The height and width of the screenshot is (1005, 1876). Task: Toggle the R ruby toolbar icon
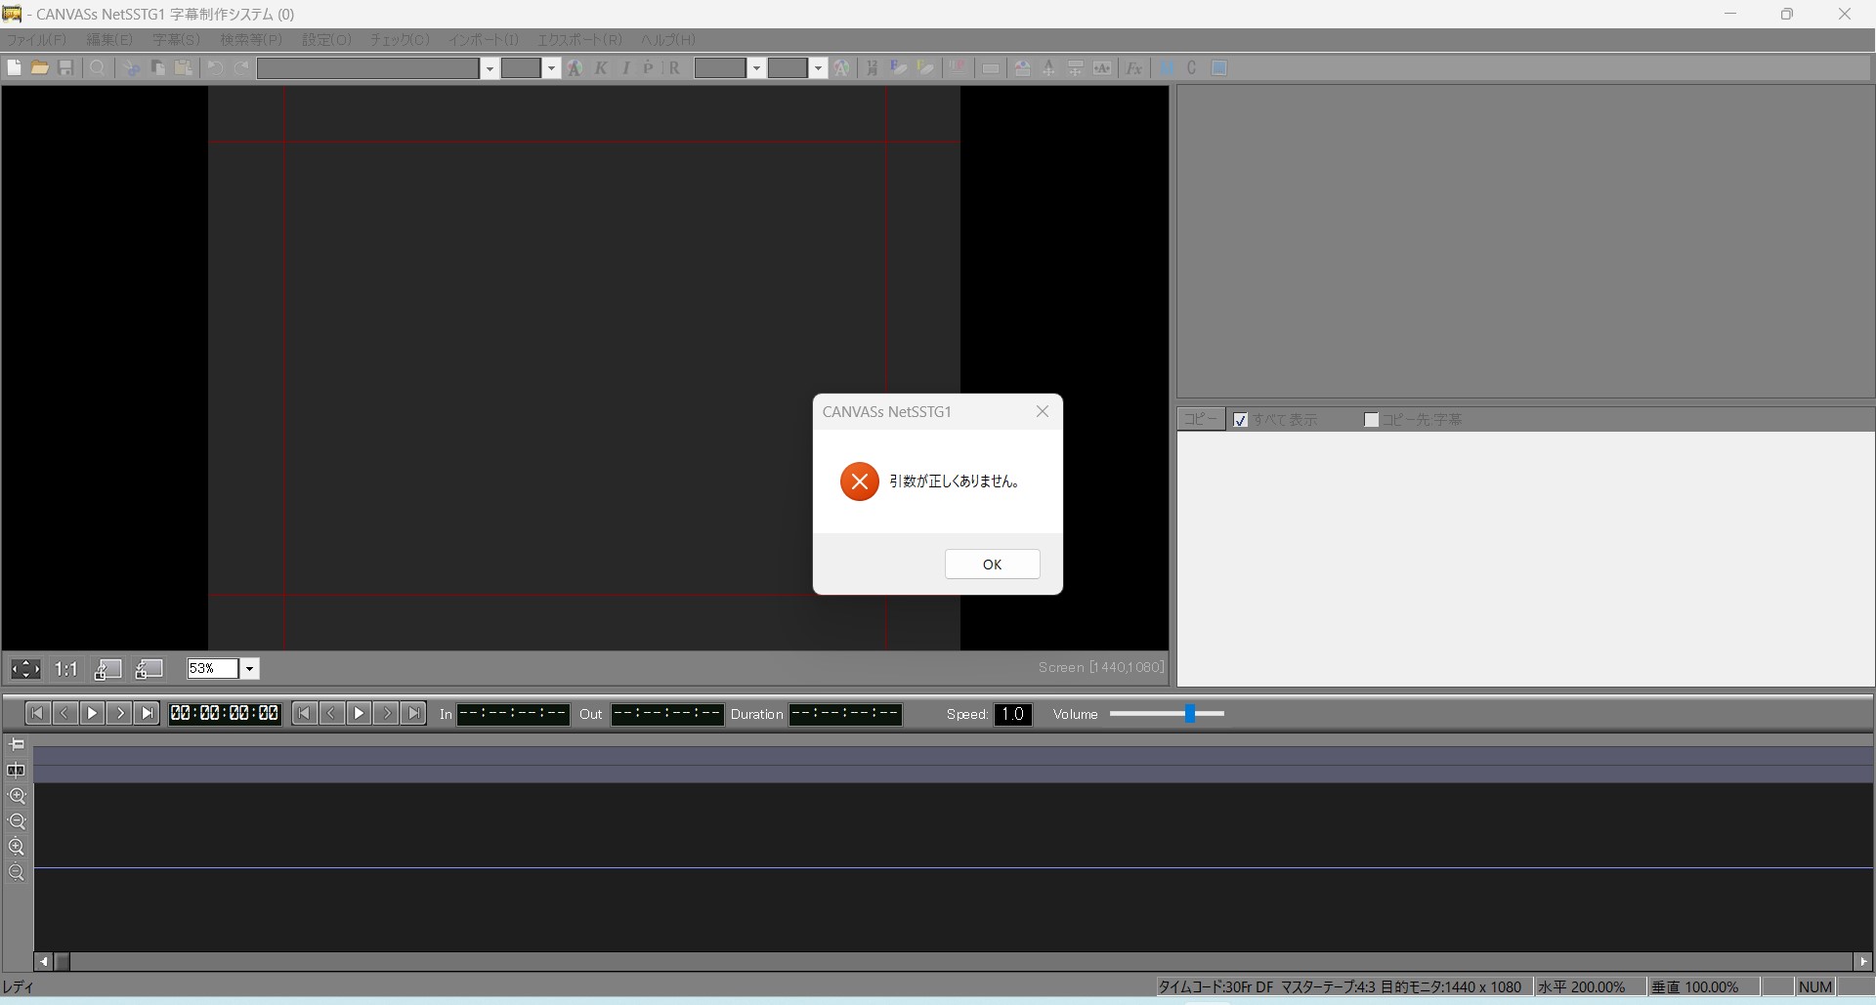[x=674, y=67]
